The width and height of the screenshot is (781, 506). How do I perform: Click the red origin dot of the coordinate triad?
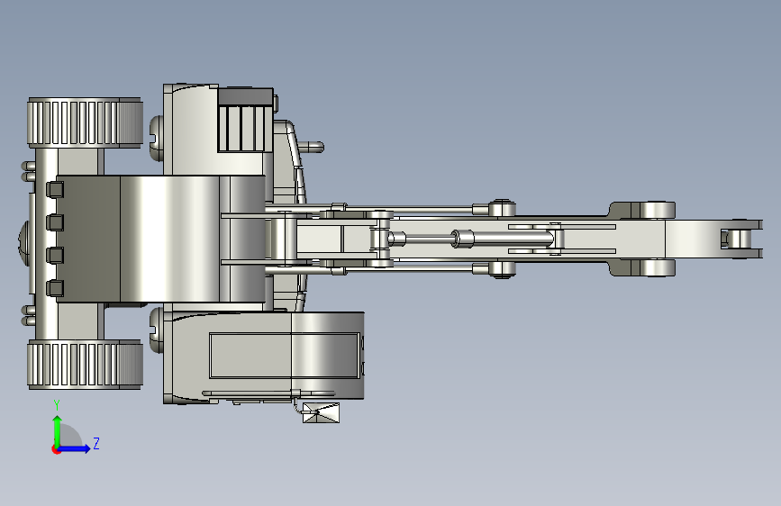[56, 449]
